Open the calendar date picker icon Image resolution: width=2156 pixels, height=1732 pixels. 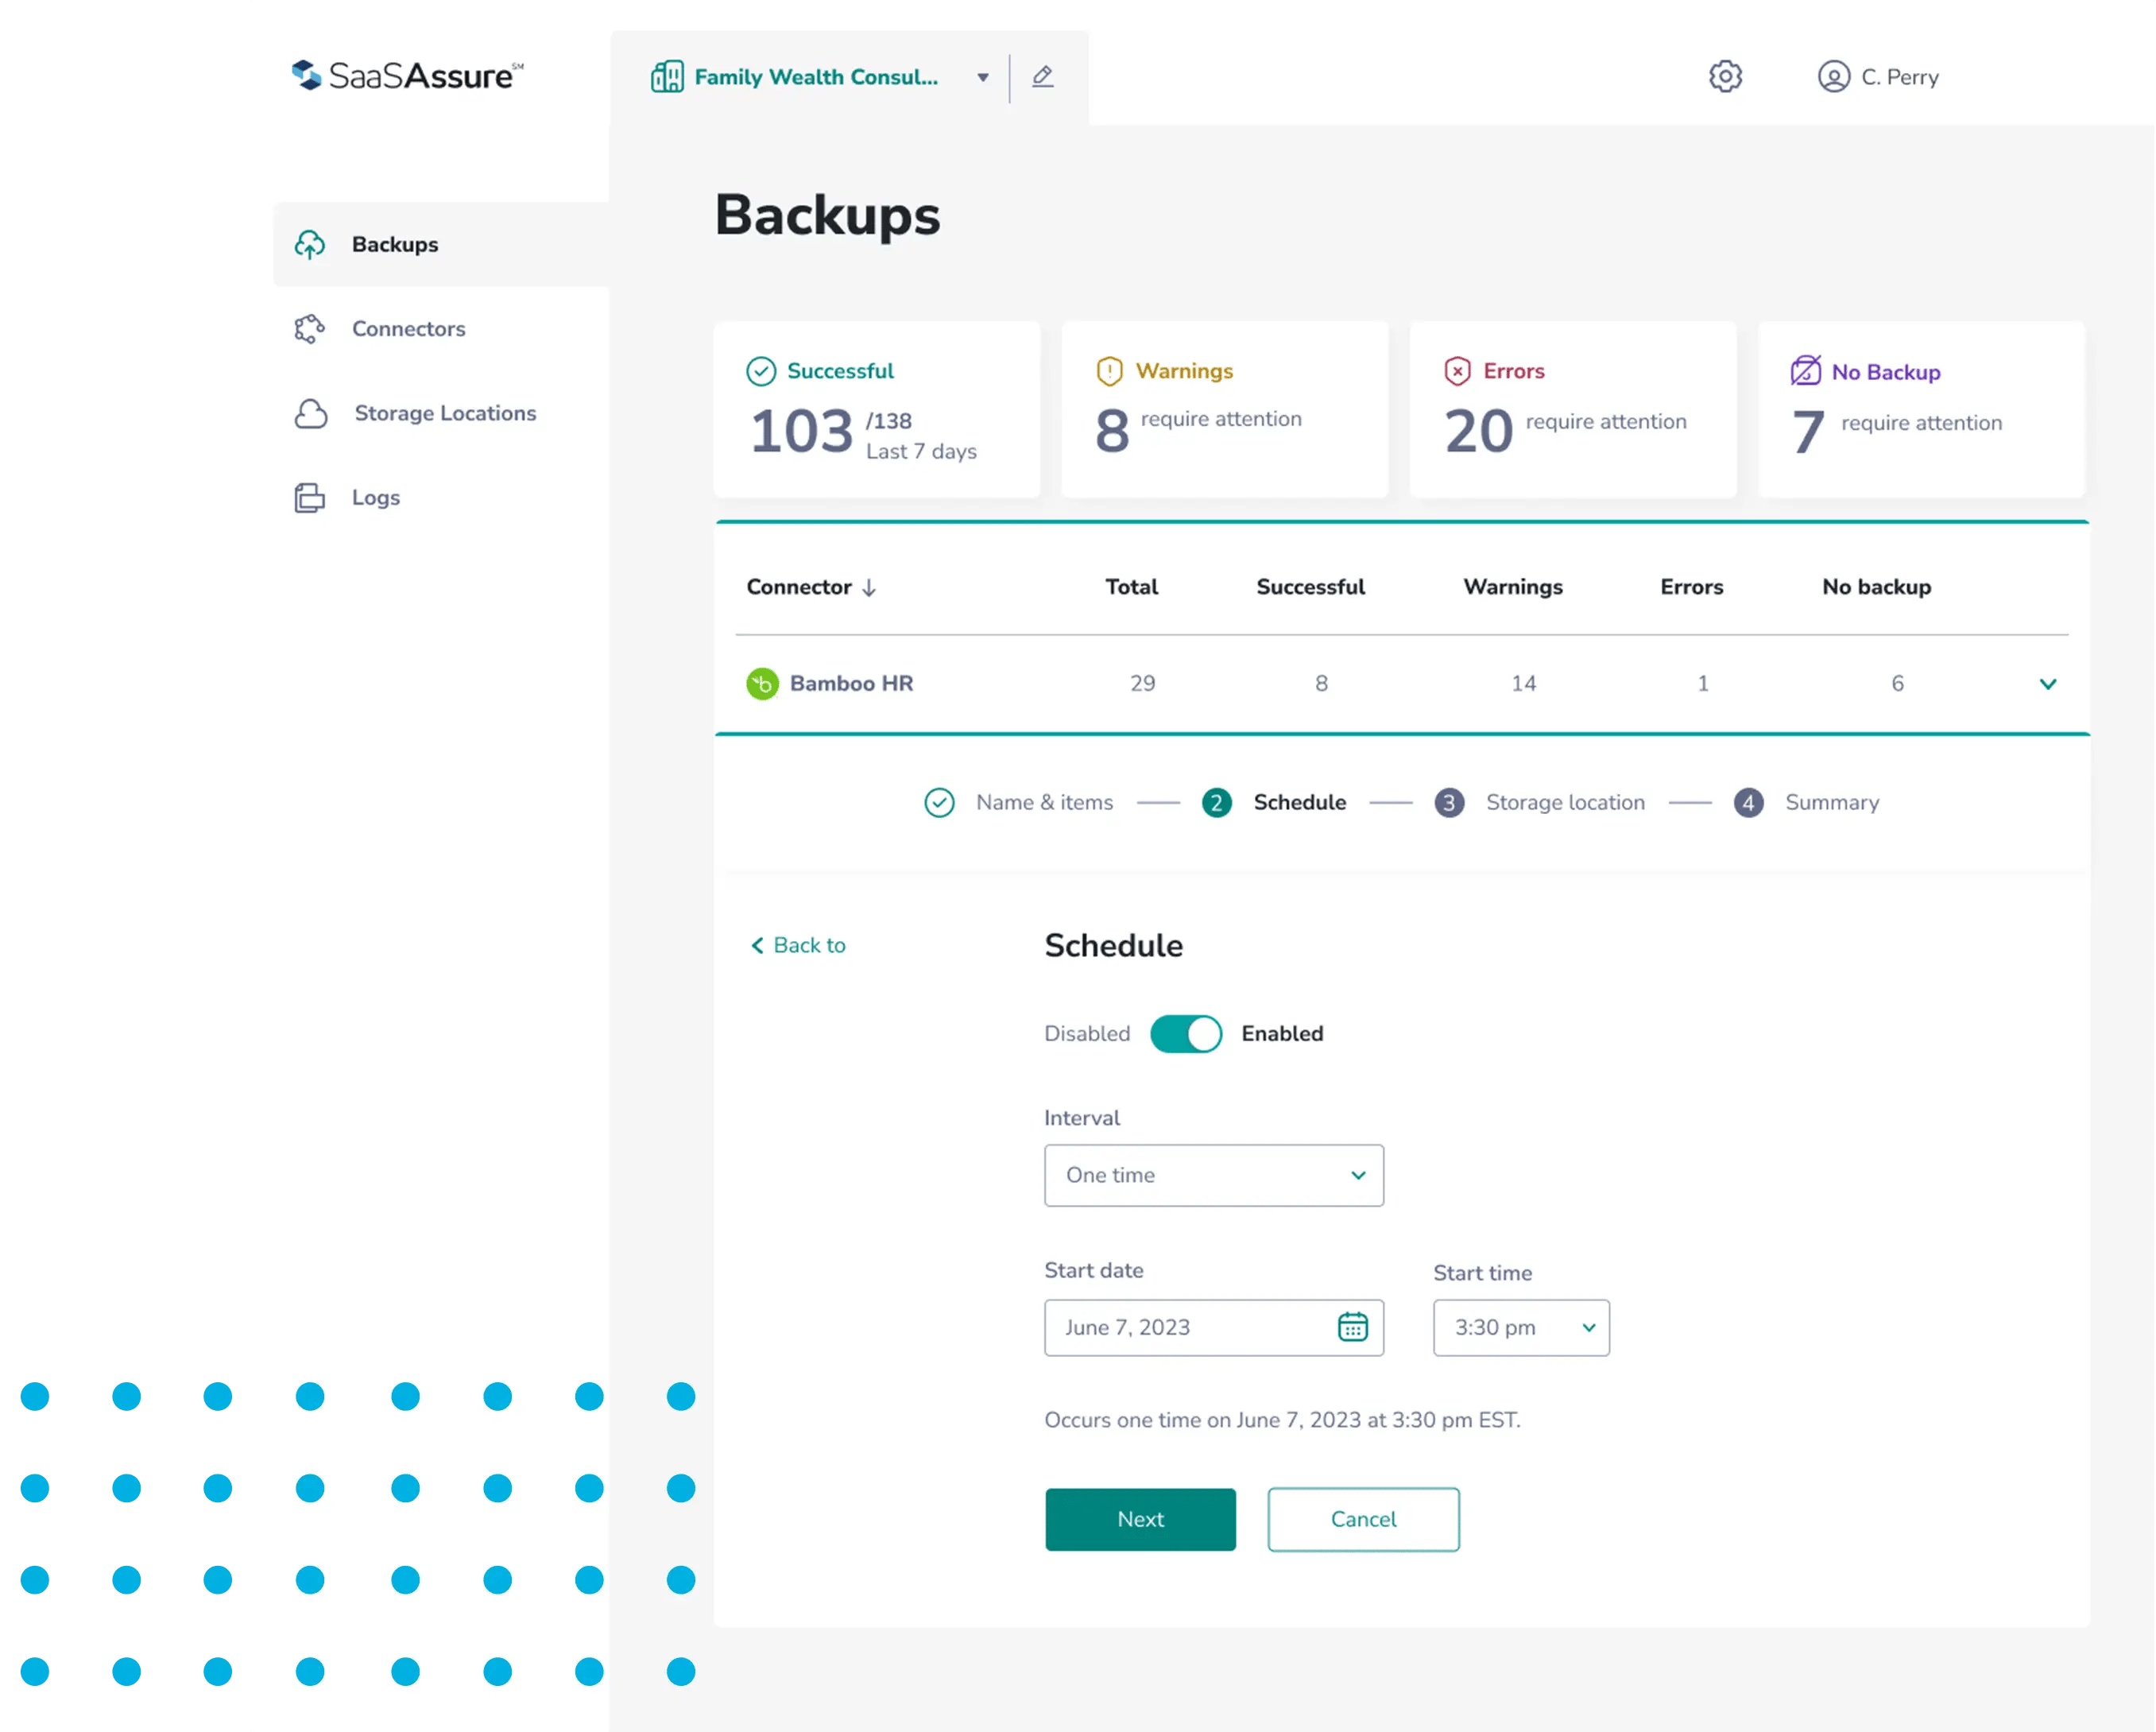(1353, 1327)
